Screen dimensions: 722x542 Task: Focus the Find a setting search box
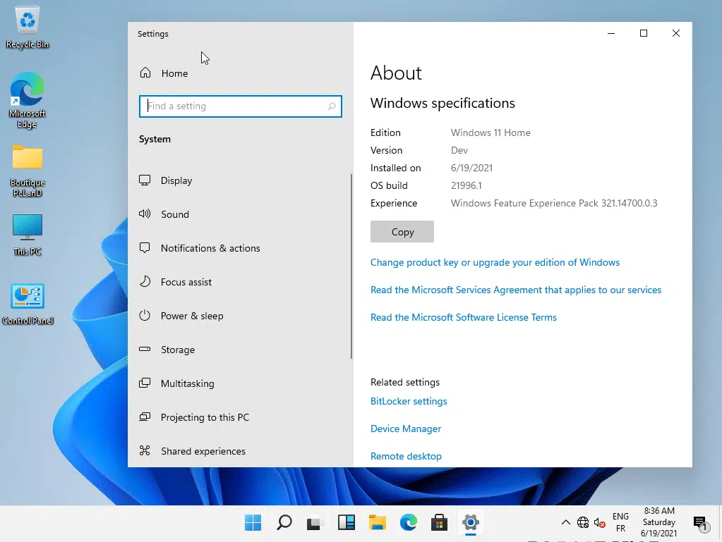[241, 106]
